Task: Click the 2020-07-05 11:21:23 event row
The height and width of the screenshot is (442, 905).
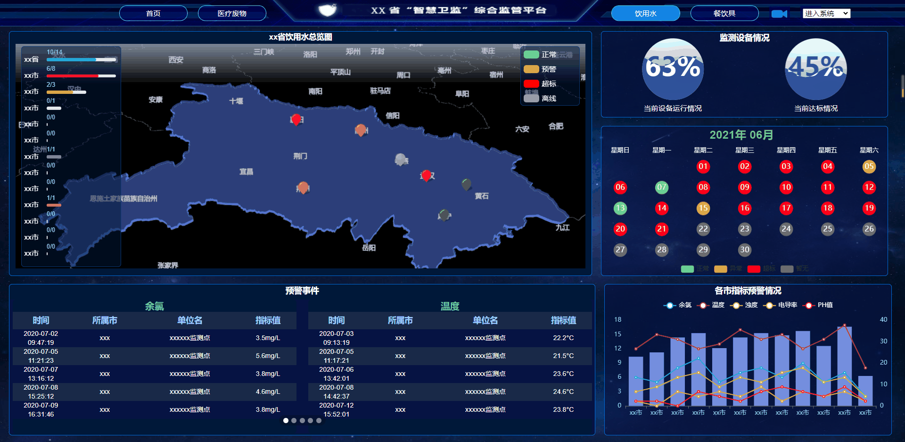Action: (x=155, y=356)
